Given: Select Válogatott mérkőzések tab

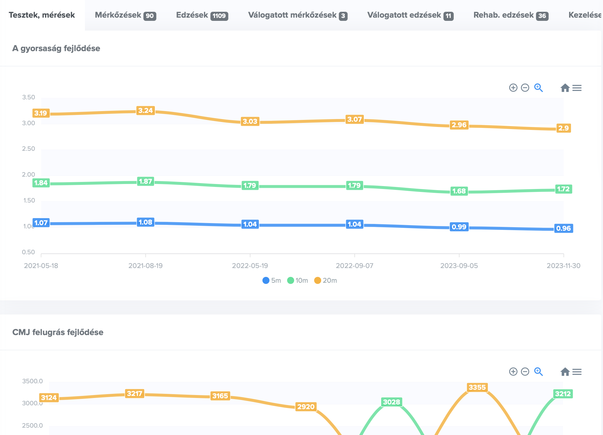Looking at the screenshot, I should click(297, 15).
